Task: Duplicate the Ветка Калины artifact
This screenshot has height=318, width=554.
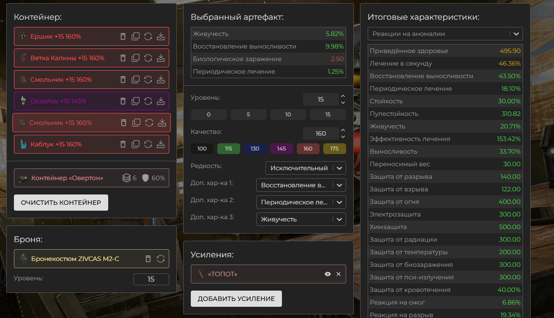Action: tap(136, 58)
